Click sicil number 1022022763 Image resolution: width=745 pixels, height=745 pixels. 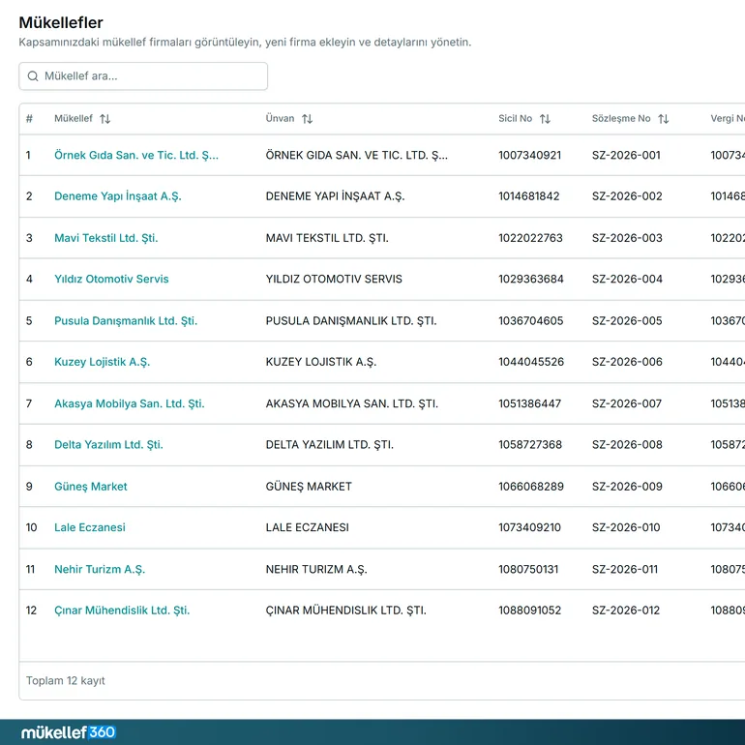click(530, 238)
